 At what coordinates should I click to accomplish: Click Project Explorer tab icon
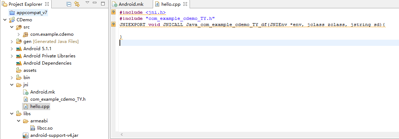click(5, 4)
